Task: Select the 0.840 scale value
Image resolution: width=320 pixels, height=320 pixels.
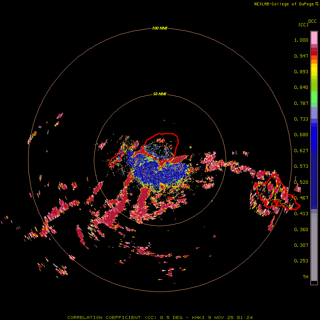Action: 301,87
